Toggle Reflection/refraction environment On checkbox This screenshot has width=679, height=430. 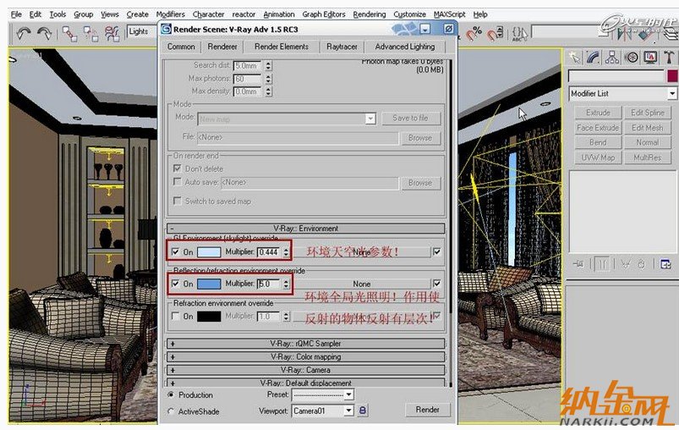coord(175,284)
